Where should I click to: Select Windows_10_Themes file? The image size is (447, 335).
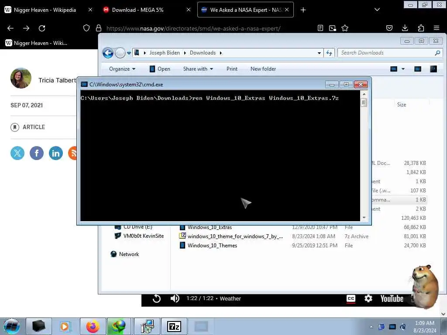[x=212, y=245]
